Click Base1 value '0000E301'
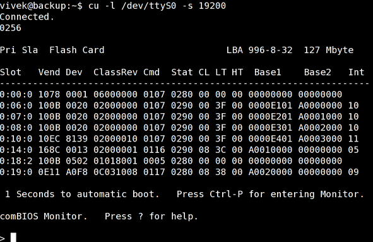 pos(271,128)
